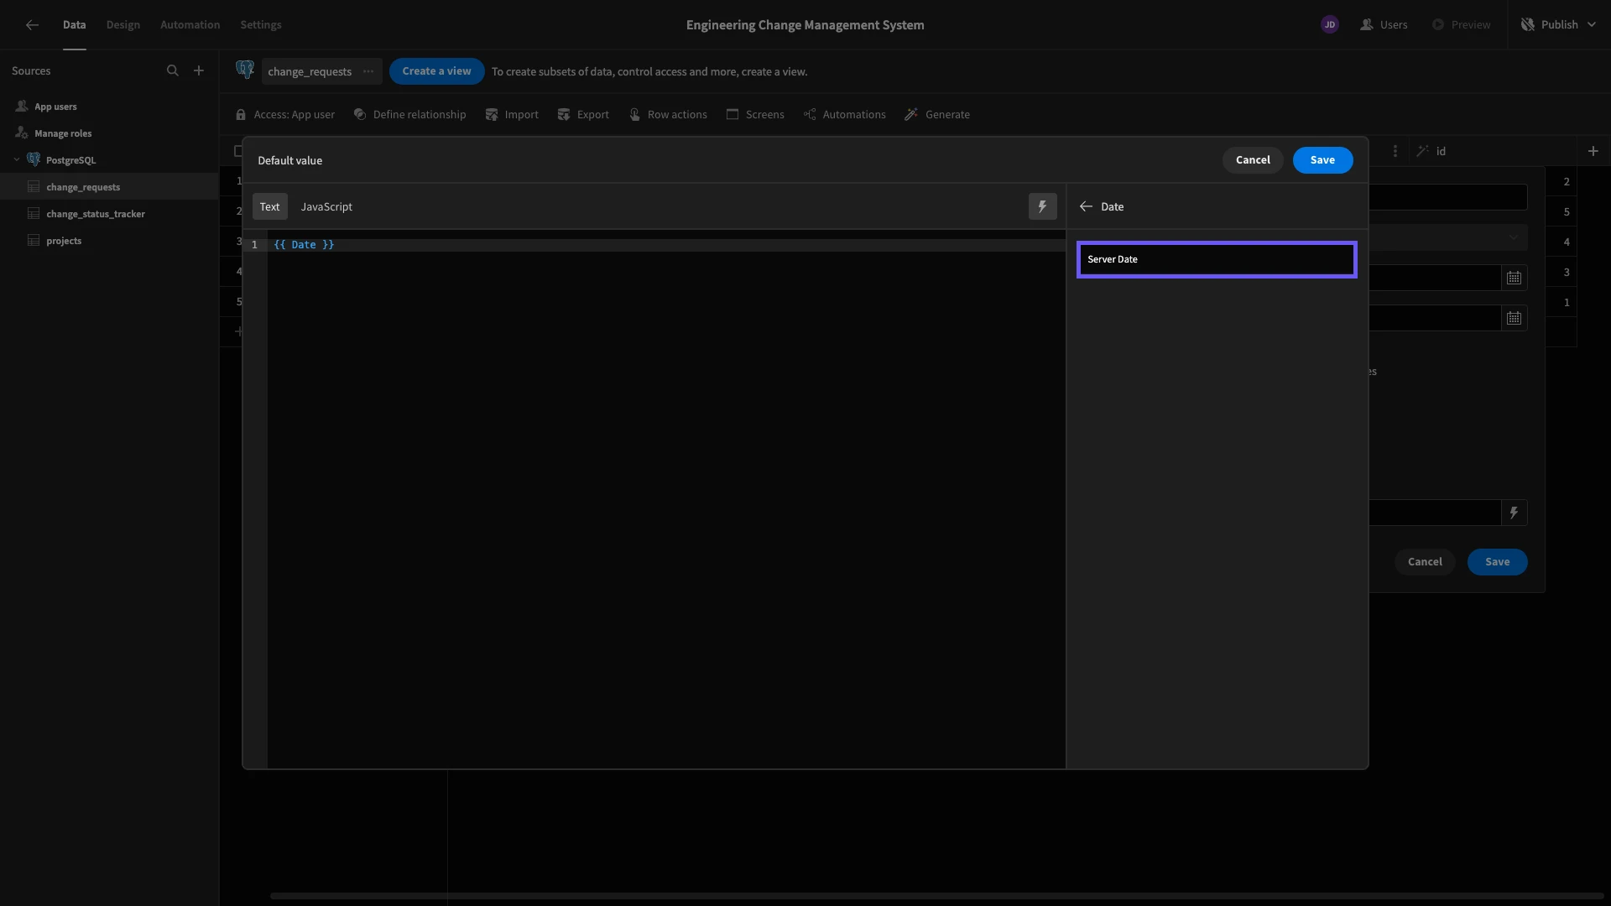Screen dimensions: 1611x906
Task: Add a new source with plus icon
Action: (x=199, y=71)
